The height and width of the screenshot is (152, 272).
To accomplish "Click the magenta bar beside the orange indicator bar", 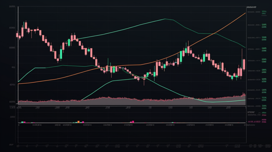I will [x=83, y=122].
